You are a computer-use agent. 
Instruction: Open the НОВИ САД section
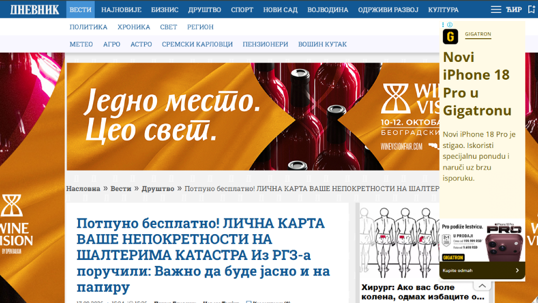coord(280,10)
